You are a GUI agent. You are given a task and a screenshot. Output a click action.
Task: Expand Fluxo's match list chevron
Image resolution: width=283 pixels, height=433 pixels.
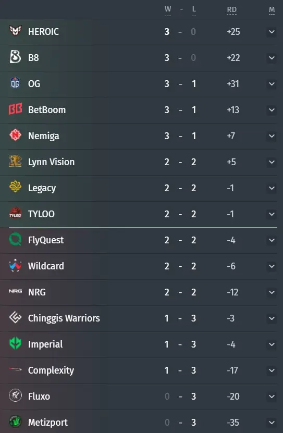tap(272, 397)
